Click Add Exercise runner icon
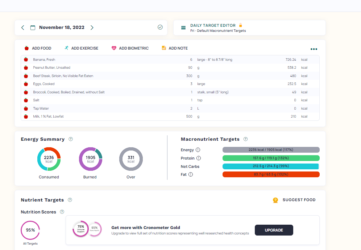Viewport: 361px width, 250px height. pyautogui.click(x=66, y=48)
